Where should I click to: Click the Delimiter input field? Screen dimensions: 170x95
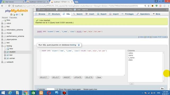pyautogui.click(x=50, y=89)
